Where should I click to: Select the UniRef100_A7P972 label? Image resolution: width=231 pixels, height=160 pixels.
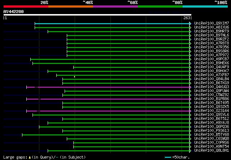[212, 55]
